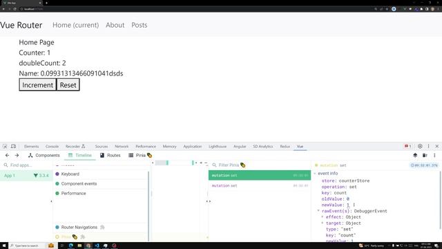Open the Pinia inspector tab
This screenshot has width=442, height=249.
[x=140, y=155]
